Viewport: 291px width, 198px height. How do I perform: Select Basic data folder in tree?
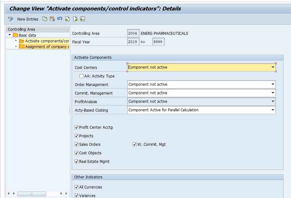[24, 35]
